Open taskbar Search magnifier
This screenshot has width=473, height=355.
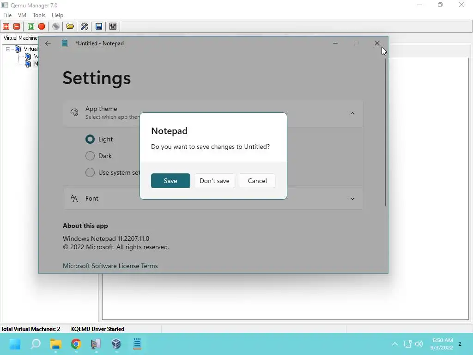click(x=35, y=344)
